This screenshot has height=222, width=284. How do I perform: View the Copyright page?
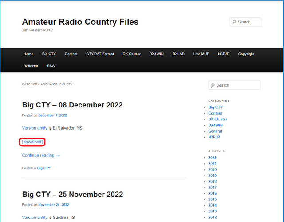point(246,54)
